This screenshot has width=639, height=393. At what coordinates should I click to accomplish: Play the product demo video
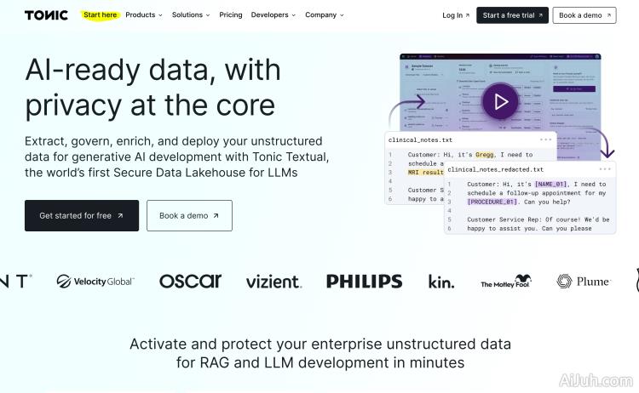click(499, 102)
